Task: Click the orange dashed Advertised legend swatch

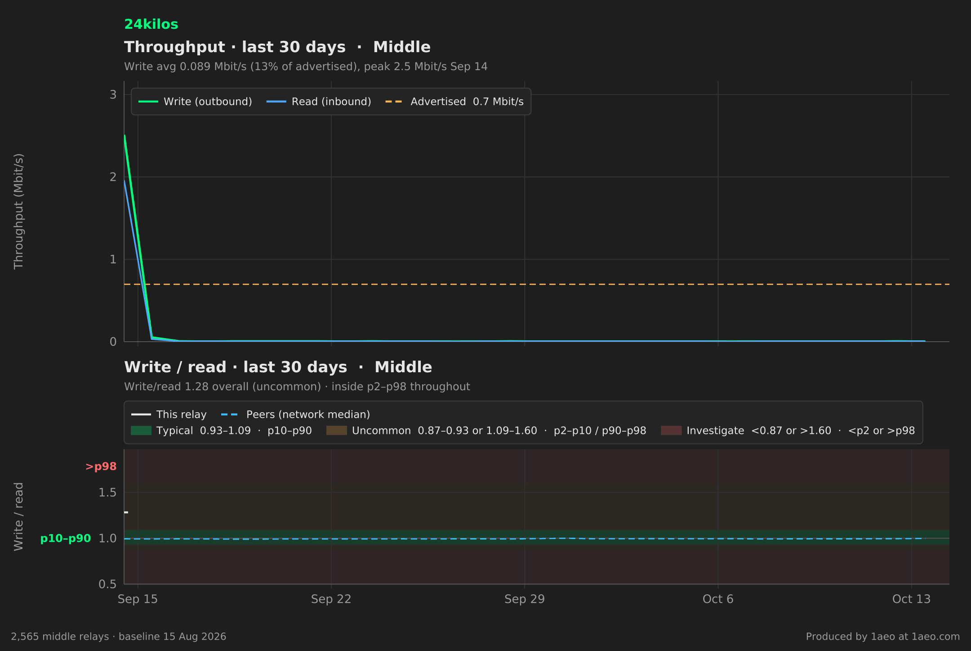Action: click(394, 102)
